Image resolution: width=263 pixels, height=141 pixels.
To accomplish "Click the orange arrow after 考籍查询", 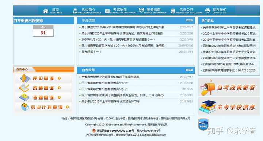I will pos(59,97).
